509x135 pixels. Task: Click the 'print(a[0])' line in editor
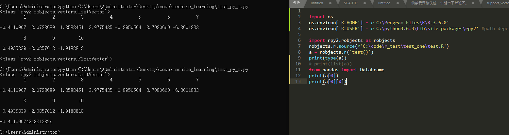[324, 76]
